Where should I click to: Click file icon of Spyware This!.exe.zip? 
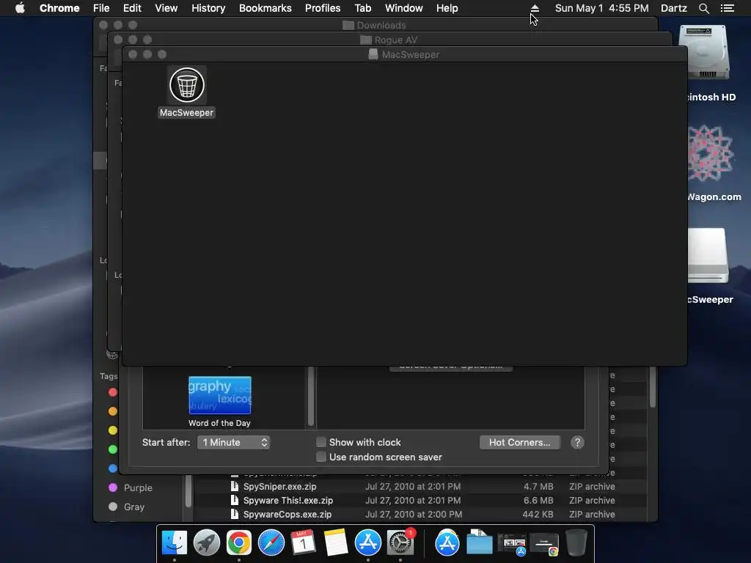[234, 500]
